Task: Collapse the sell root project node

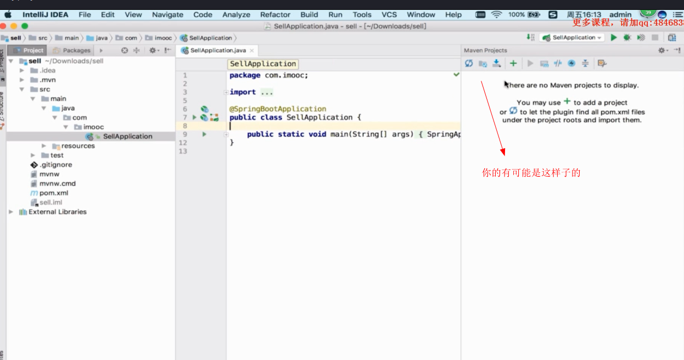Action: (11, 61)
